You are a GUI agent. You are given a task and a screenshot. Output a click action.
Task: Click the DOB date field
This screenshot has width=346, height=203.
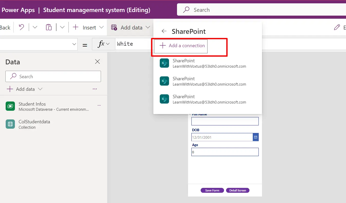point(222,137)
